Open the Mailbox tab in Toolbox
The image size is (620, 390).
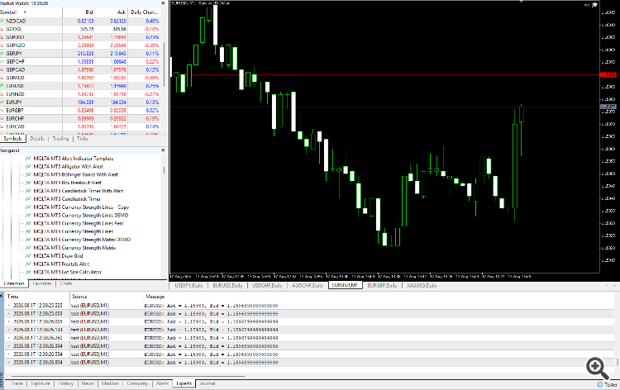pyautogui.click(x=110, y=383)
